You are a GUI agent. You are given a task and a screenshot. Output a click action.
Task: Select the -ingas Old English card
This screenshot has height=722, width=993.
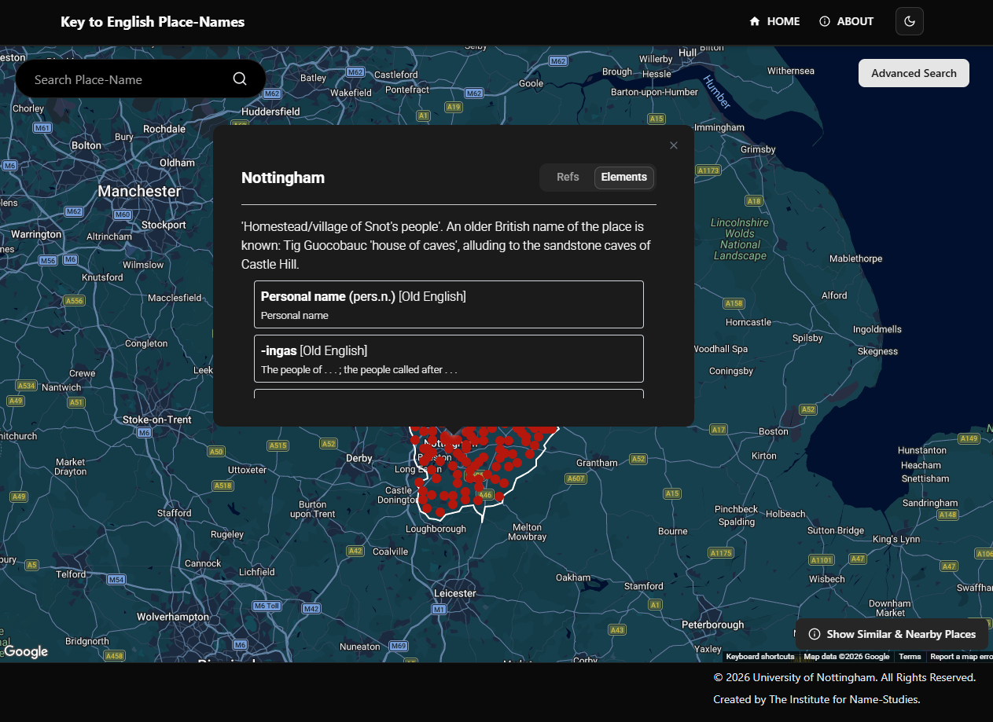[x=448, y=358]
